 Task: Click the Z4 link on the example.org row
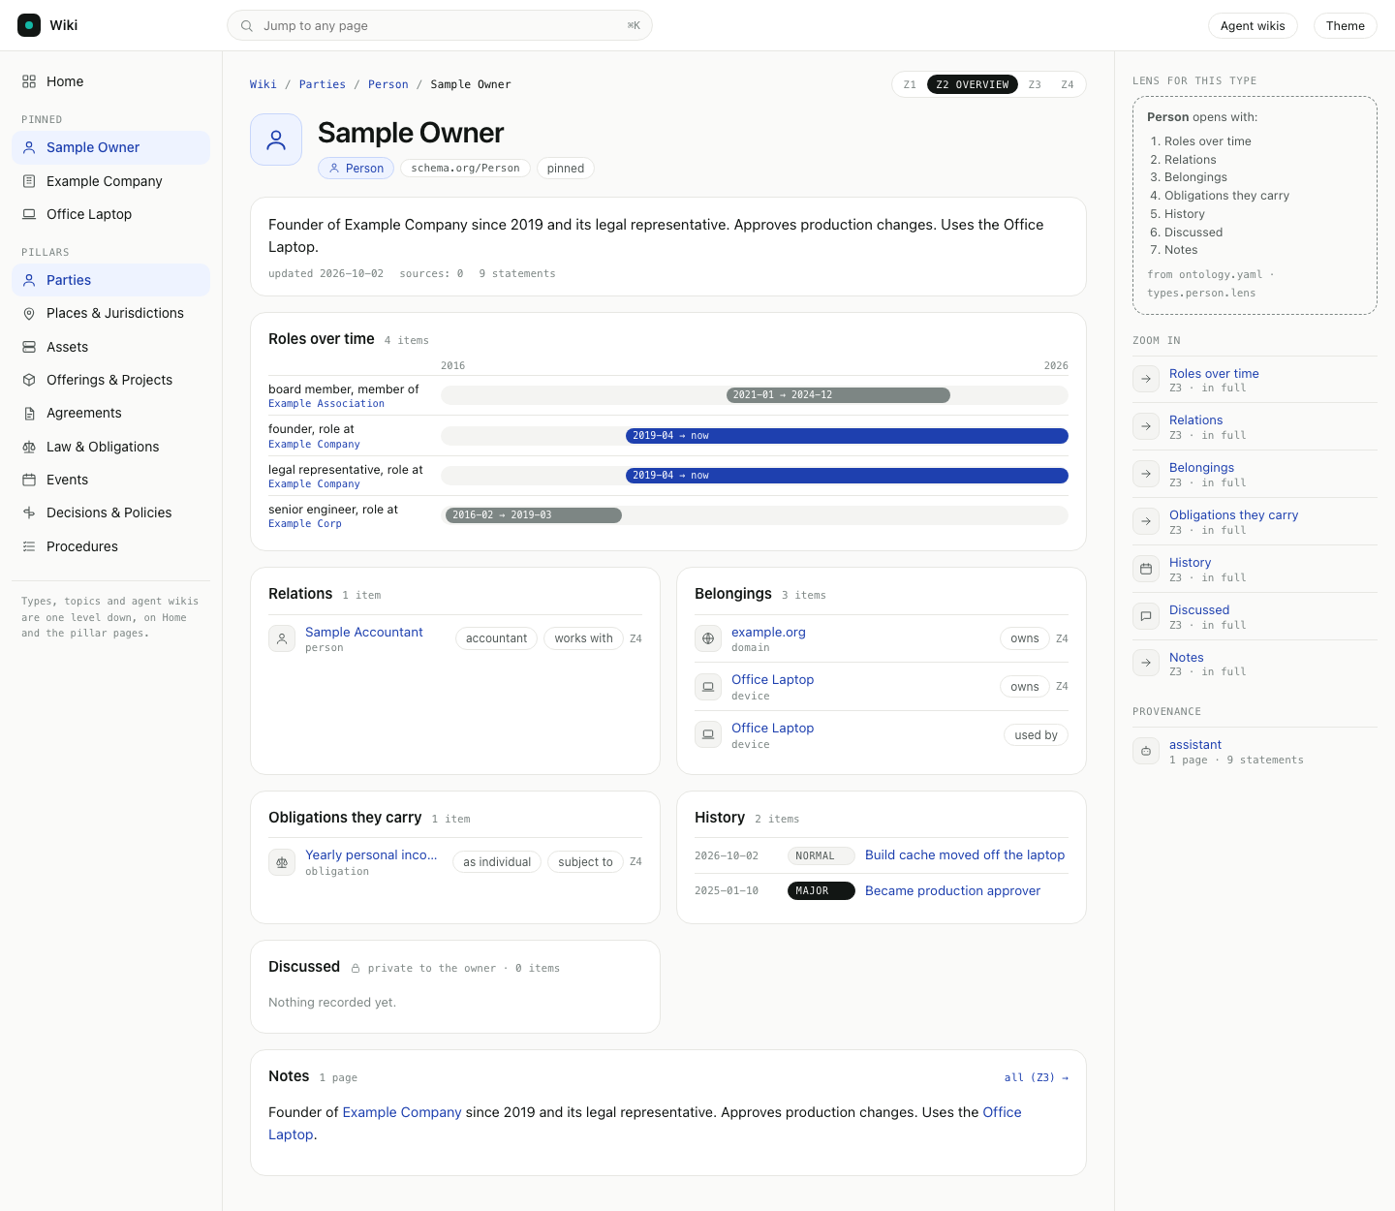click(x=1062, y=638)
